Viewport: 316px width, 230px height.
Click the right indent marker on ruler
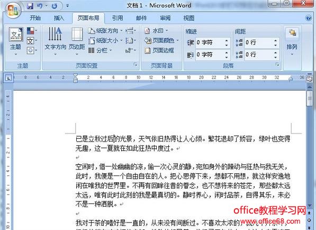coord(291,79)
